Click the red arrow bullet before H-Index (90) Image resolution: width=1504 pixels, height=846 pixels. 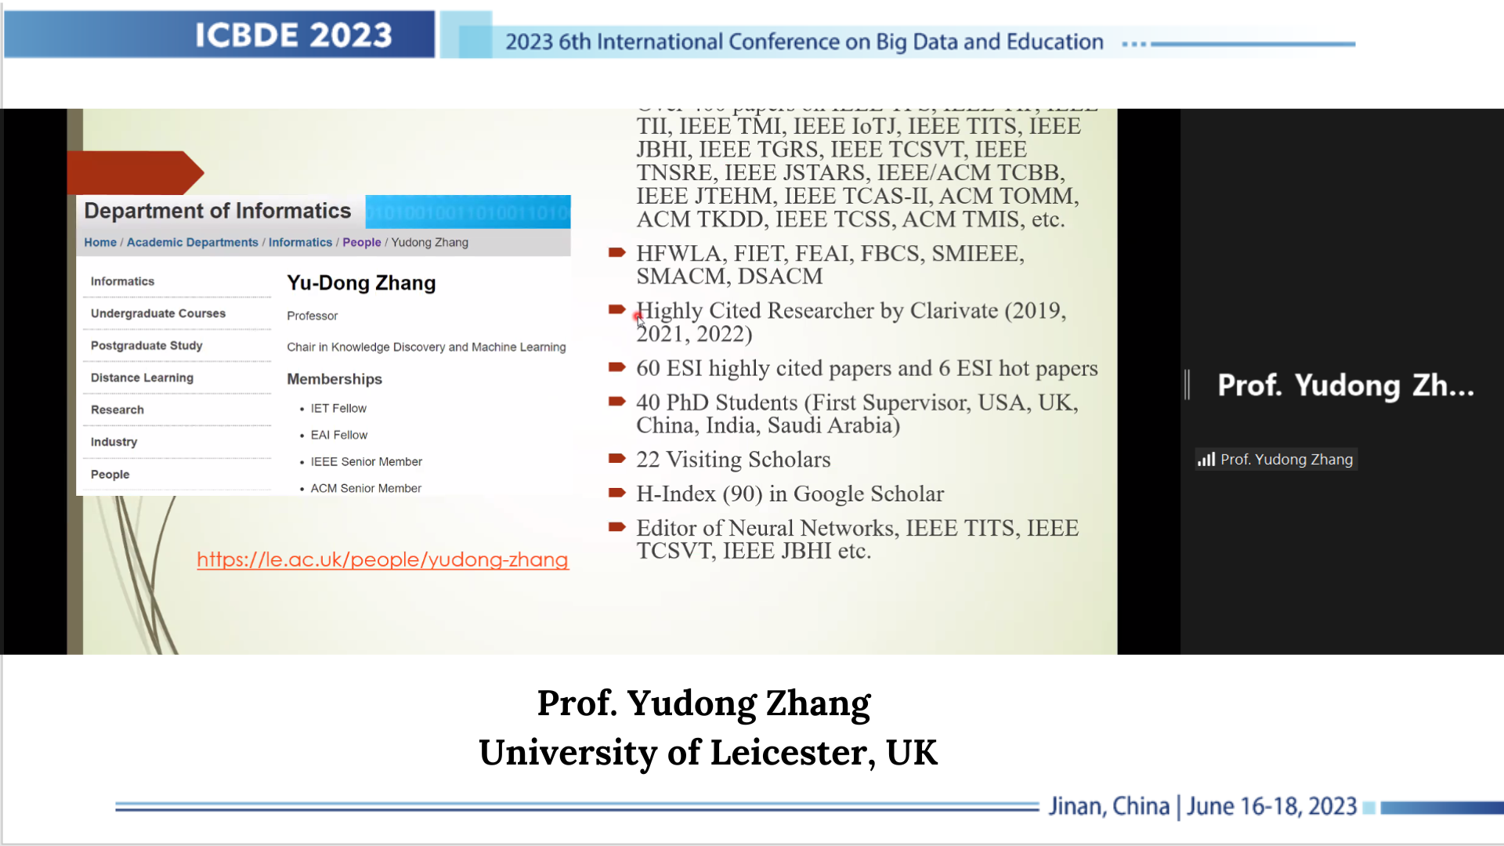click(x=617, y=493)
